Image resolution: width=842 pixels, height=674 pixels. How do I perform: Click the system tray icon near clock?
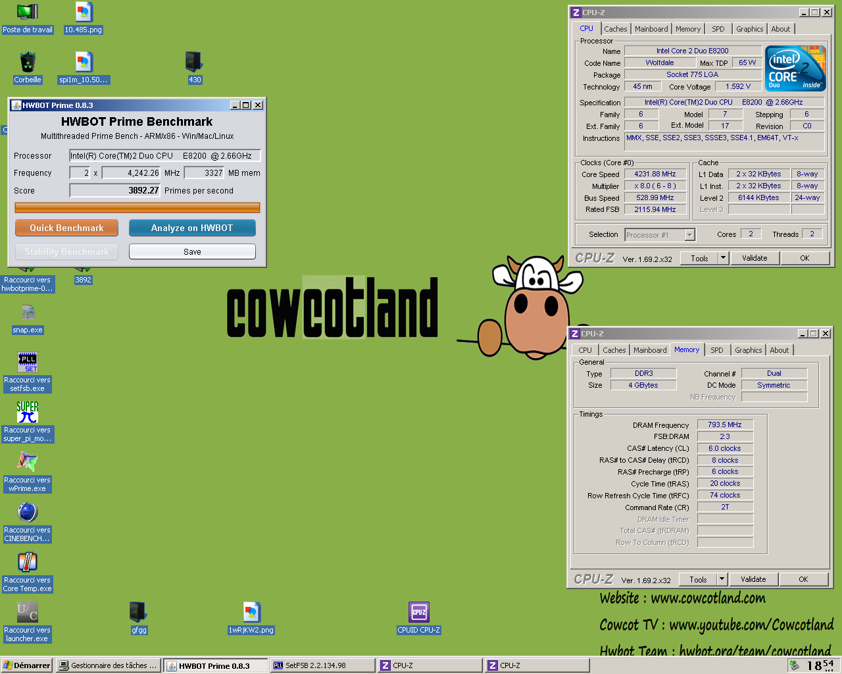[795, 665]
